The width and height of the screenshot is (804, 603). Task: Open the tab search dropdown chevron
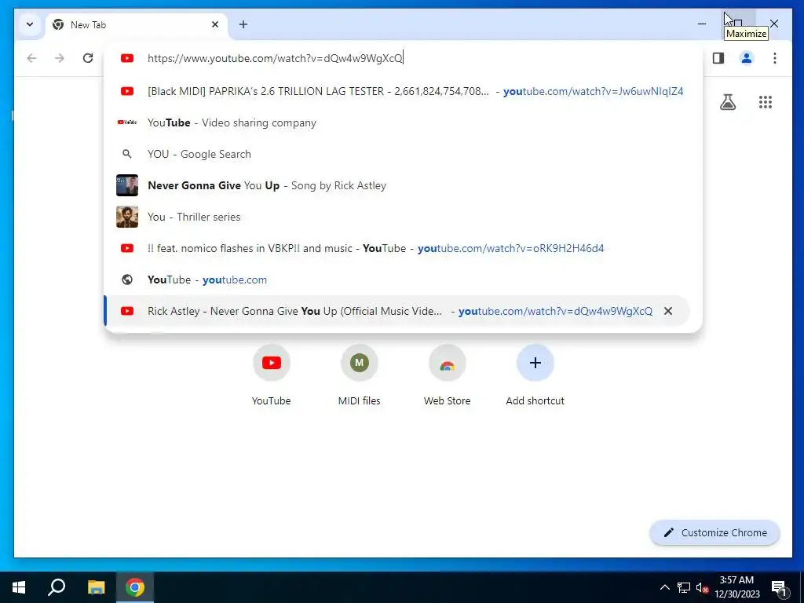click(x=30, y=24)
